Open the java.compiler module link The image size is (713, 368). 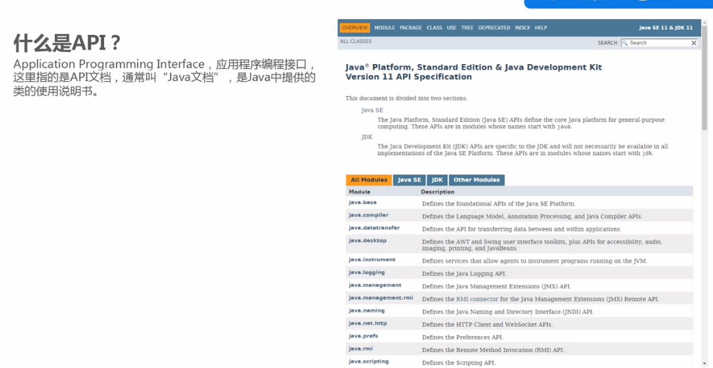[x=369, y=215]
